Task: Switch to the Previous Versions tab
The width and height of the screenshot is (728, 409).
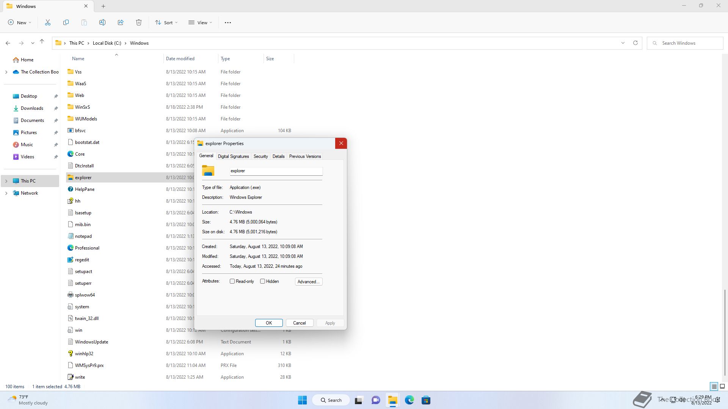Action: pos(305,156)
